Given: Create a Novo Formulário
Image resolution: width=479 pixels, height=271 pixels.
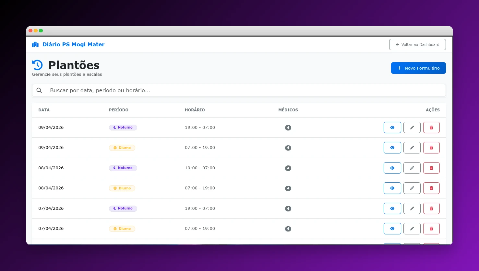Looking at the screenshot, I should [418, 68].
